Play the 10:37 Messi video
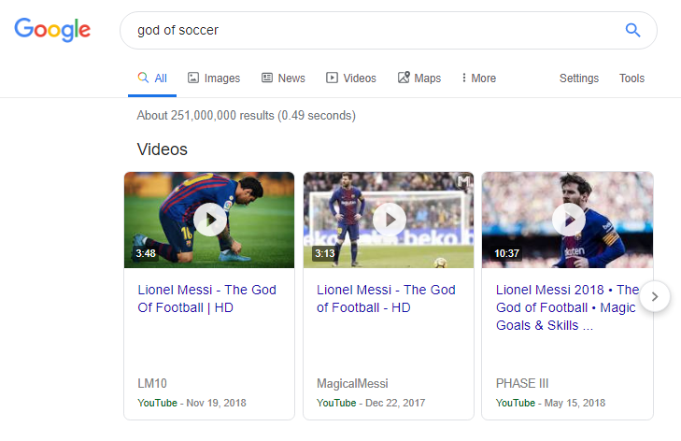 (x=567, y=220)
